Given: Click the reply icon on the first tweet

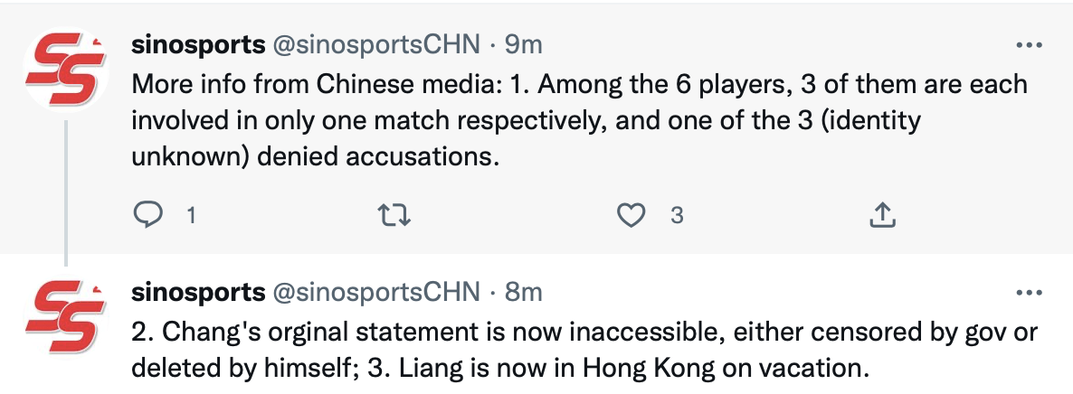Looking at the screenshot, I should pos(147,214).
